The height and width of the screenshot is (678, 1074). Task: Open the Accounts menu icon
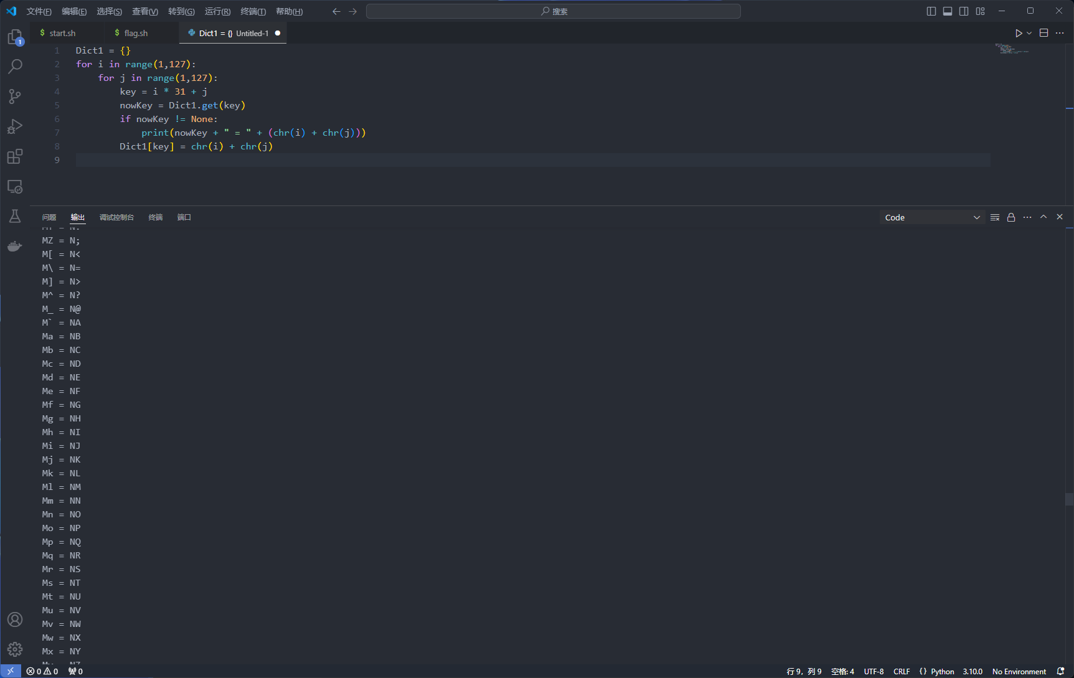coord(15,619)
